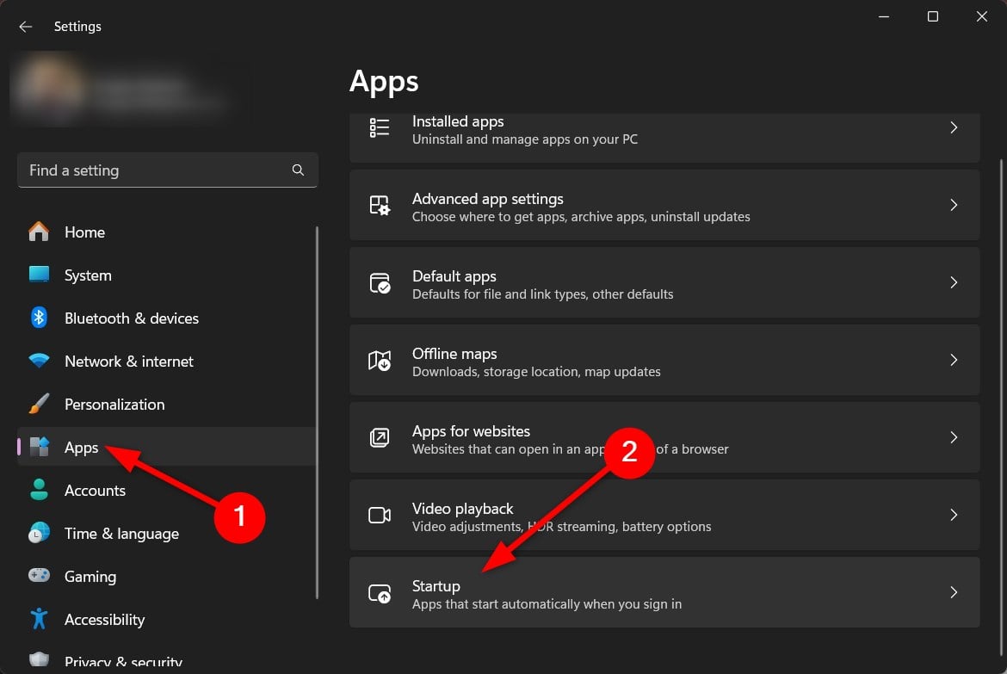Click the System monitor icon

point(39,275)
